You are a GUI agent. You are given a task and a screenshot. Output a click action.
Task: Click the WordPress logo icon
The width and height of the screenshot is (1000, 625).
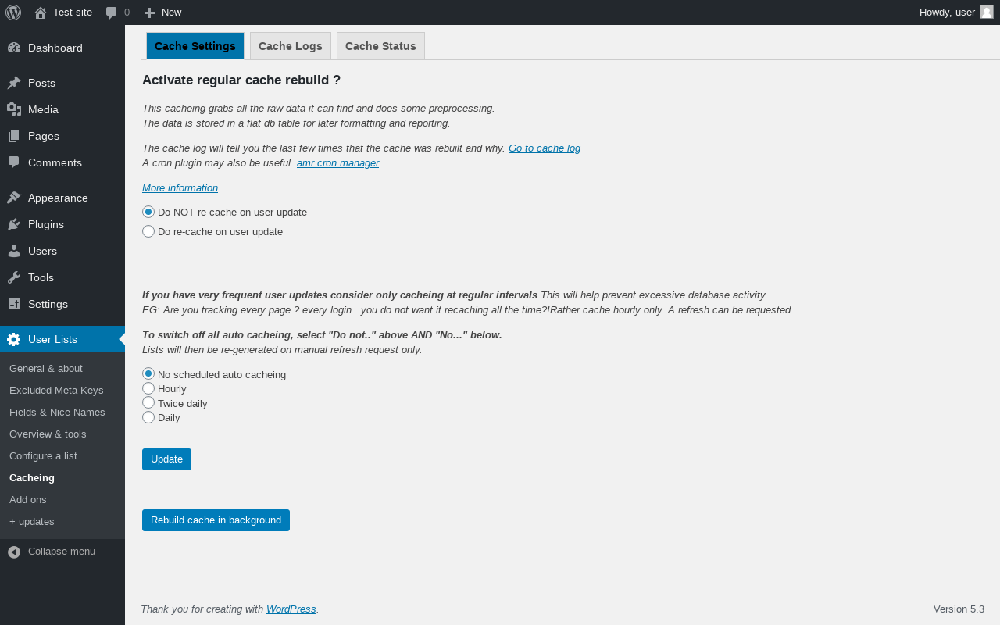tap(13, 12)
